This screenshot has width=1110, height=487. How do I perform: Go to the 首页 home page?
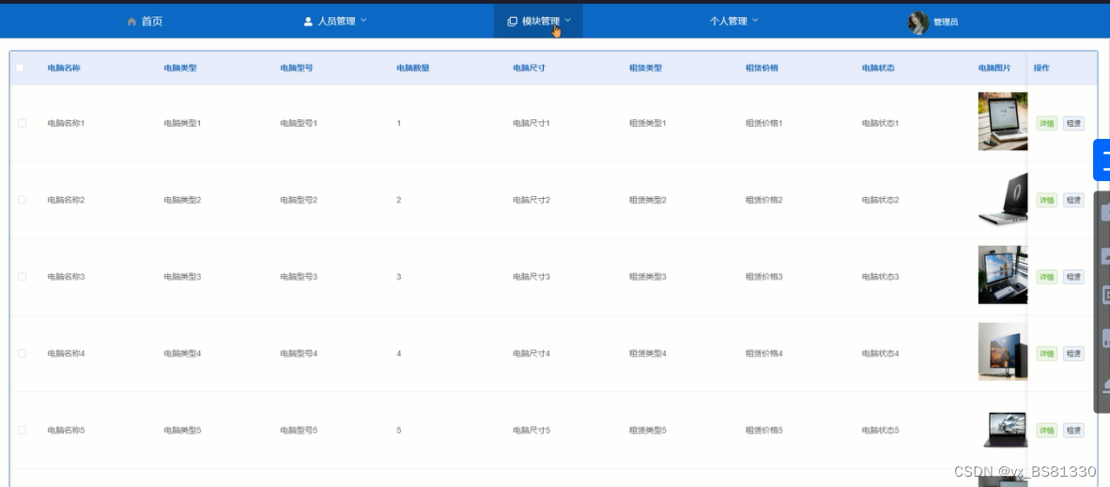pos(146,22)
